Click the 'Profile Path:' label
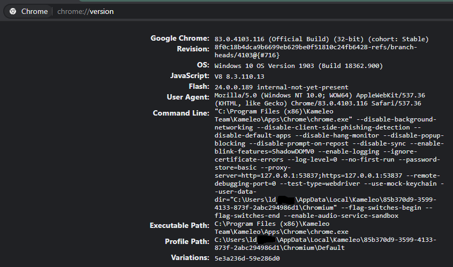 pos(187,242)
